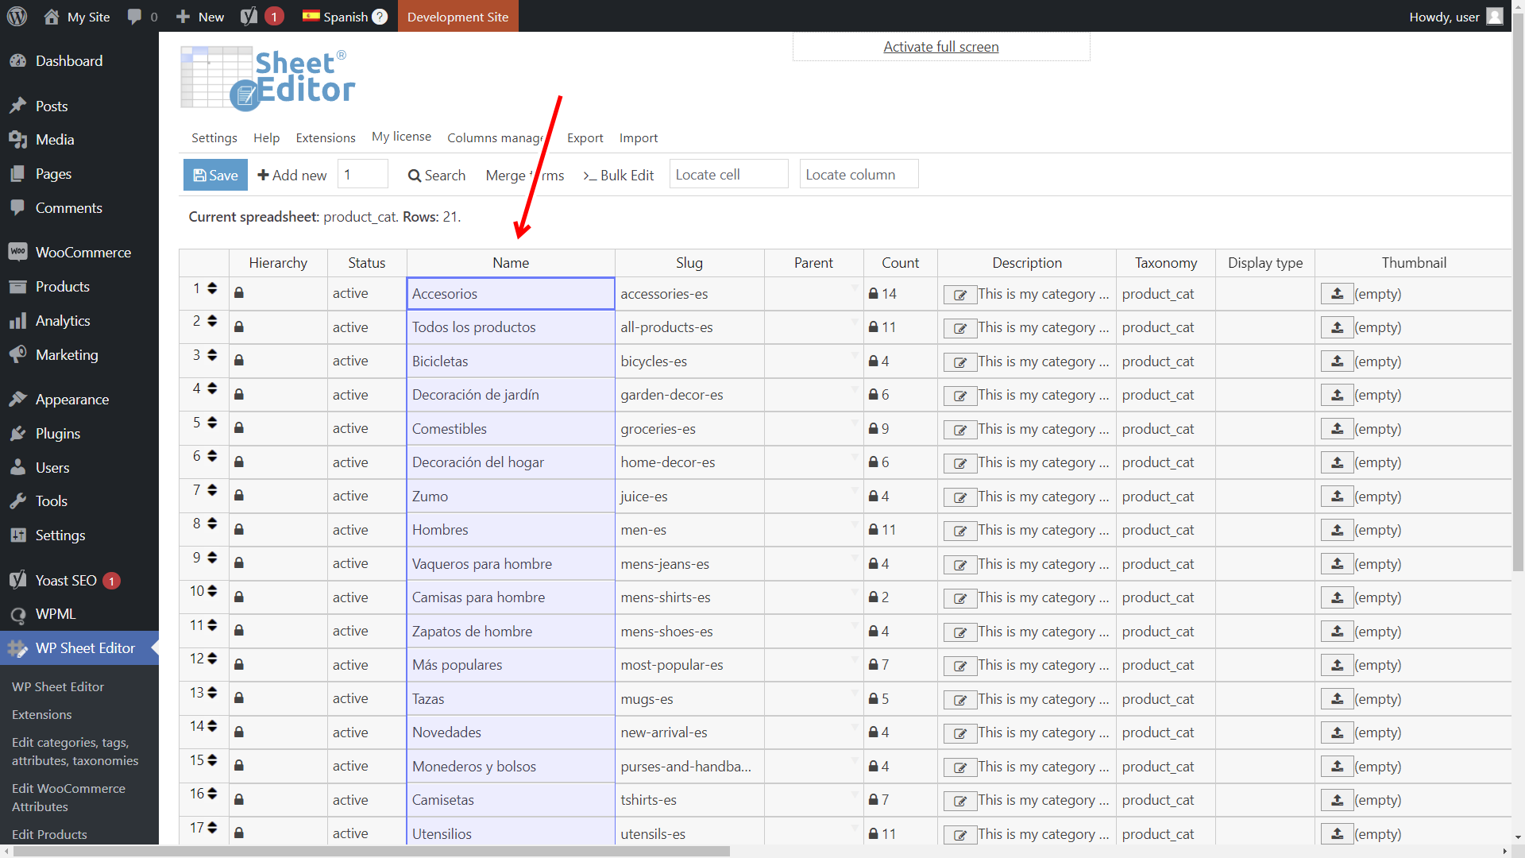Click the comments bubble icon in the admin bar
This screenshot has width=1525, height=858.
coord(134,17)
